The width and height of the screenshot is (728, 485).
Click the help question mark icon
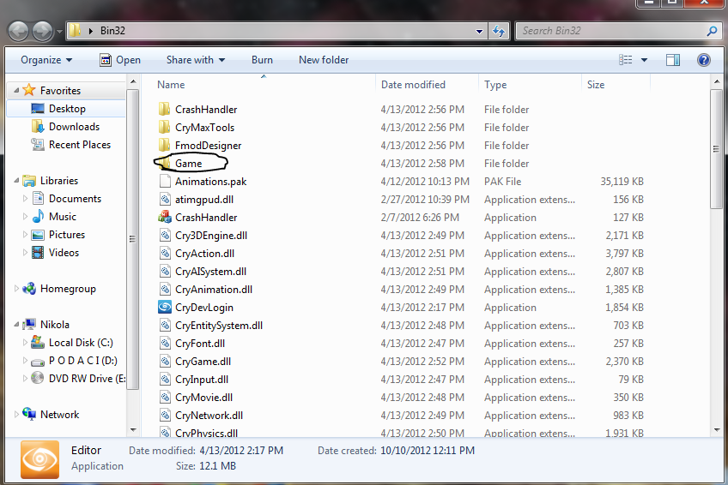click(703, 60)
